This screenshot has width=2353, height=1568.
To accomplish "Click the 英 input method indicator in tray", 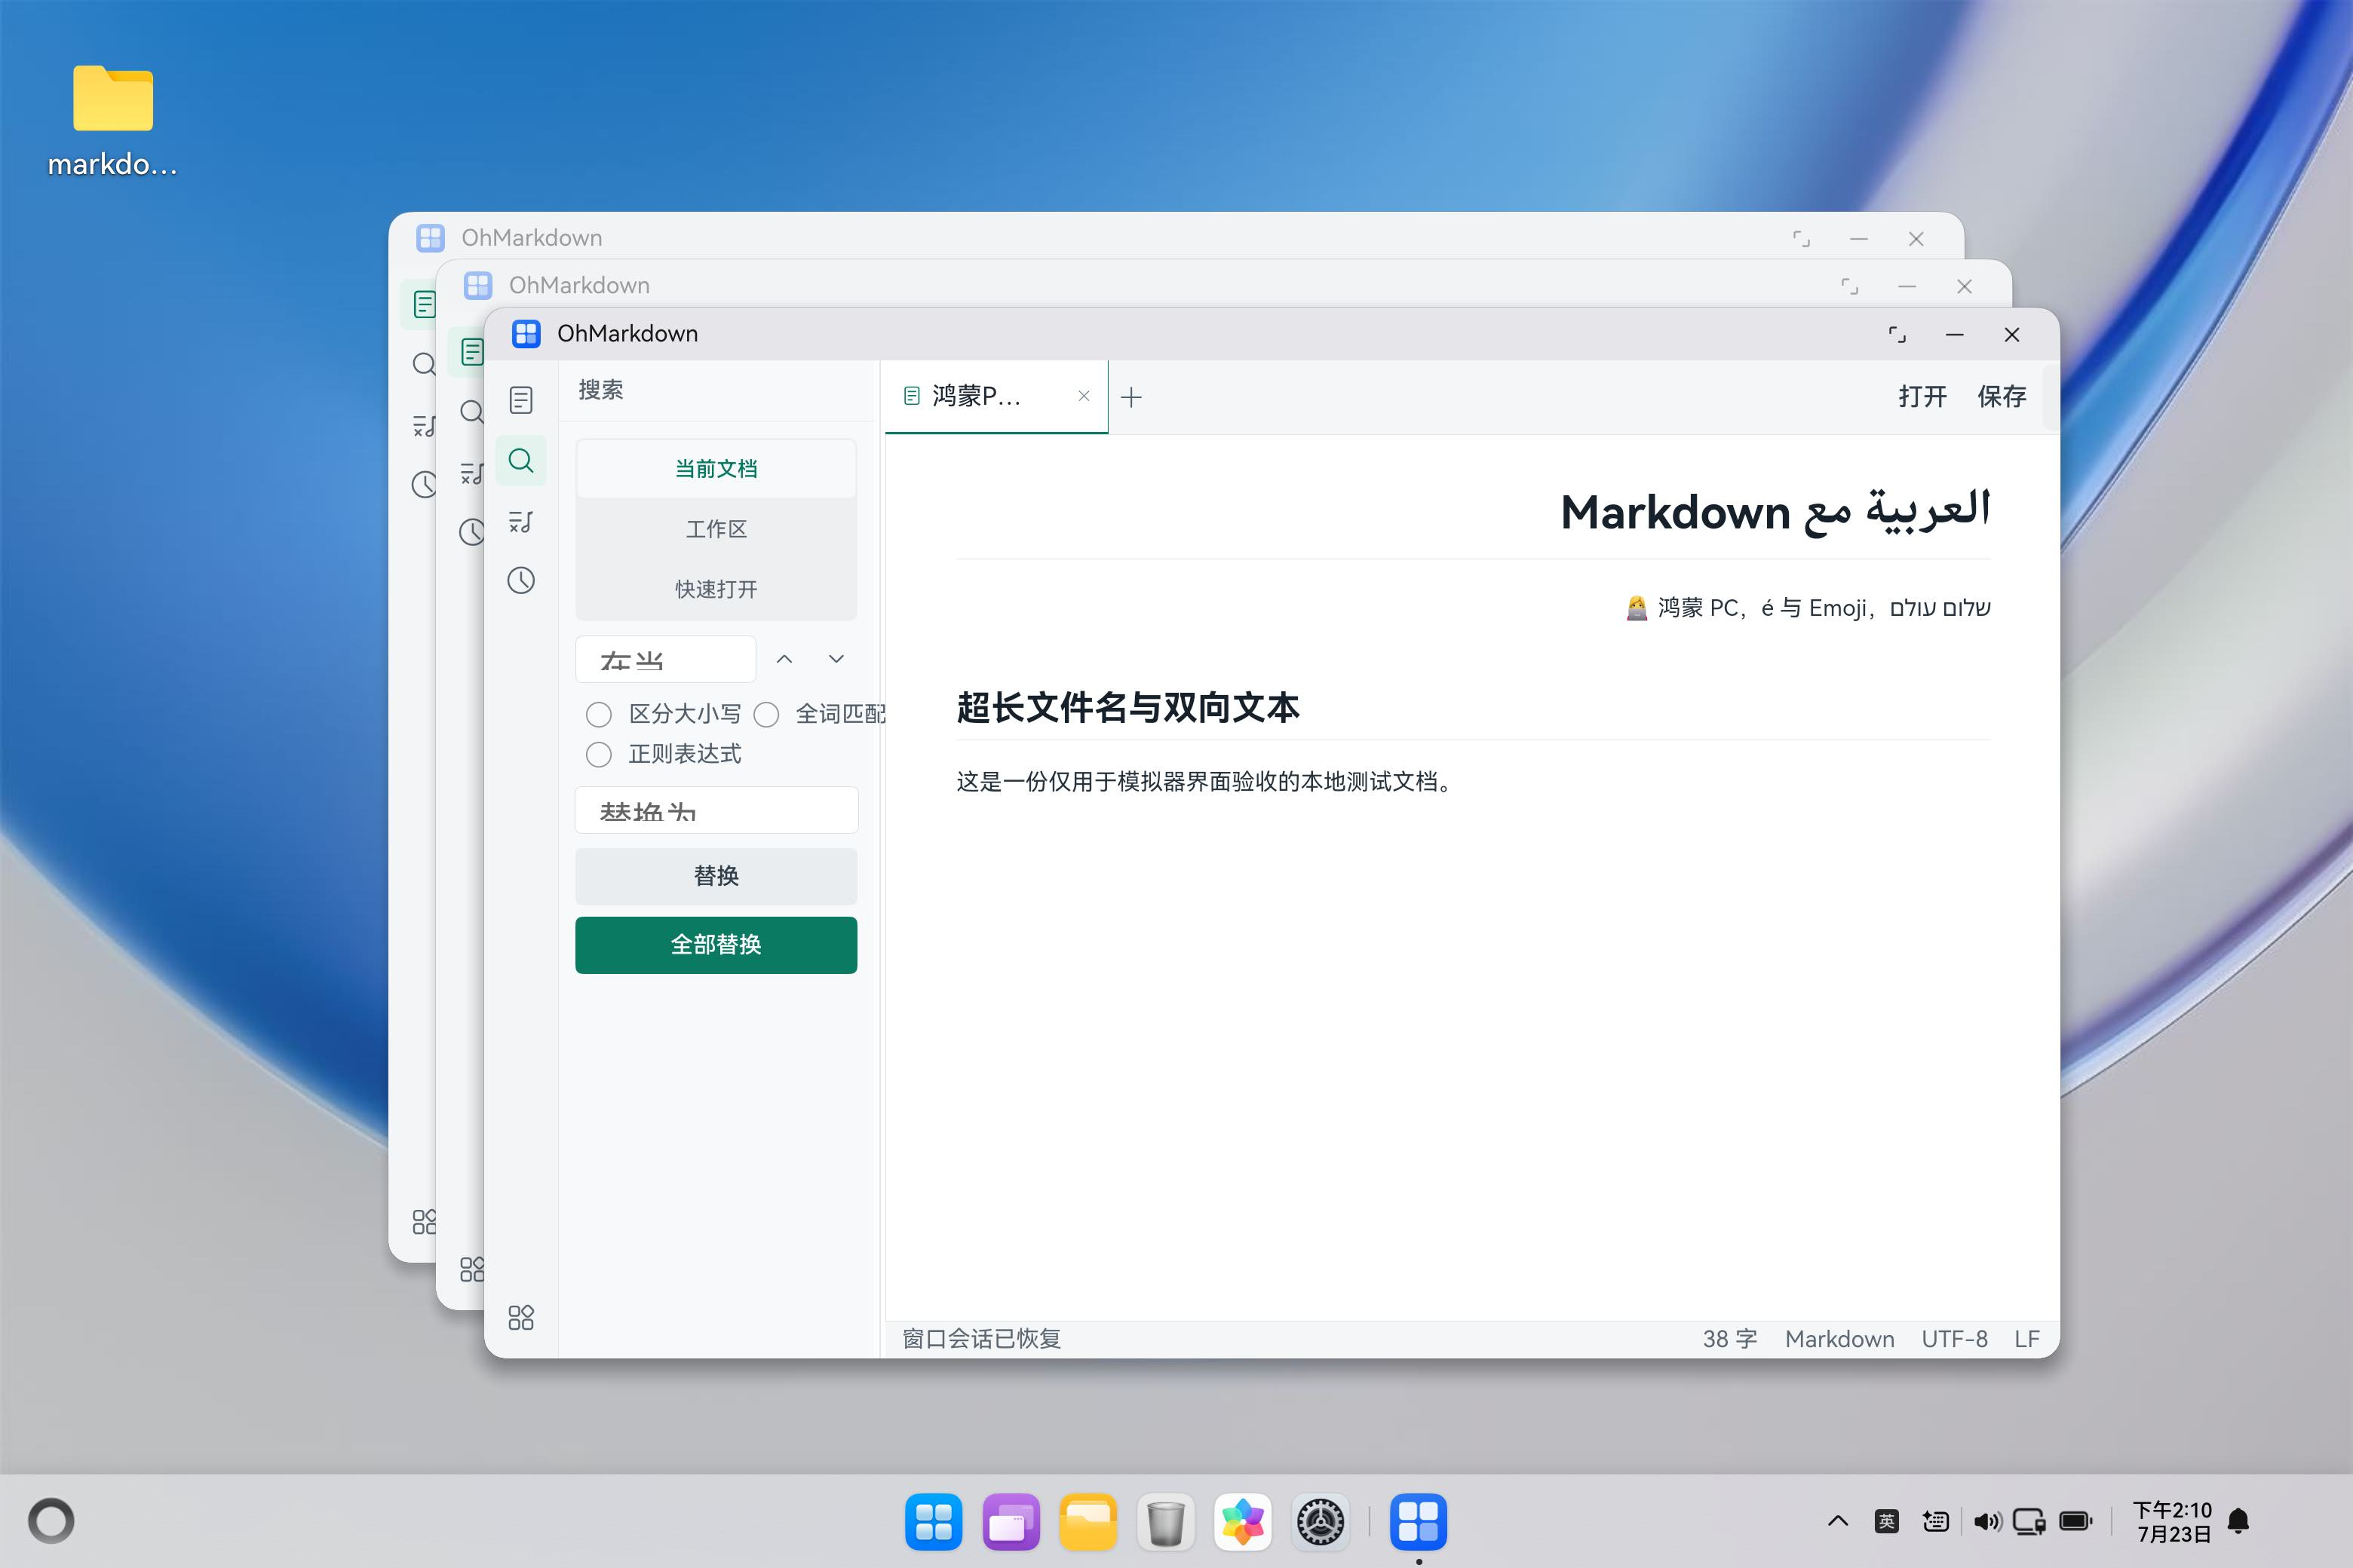I will 1887,1522.
